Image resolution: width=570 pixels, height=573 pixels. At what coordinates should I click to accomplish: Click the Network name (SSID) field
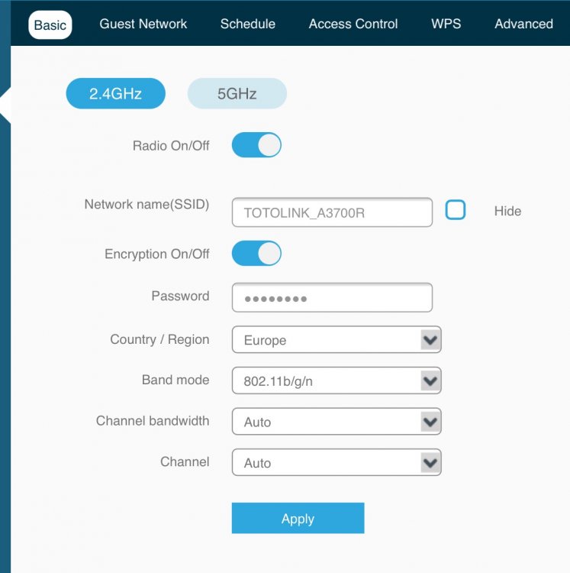click(332, 212)
